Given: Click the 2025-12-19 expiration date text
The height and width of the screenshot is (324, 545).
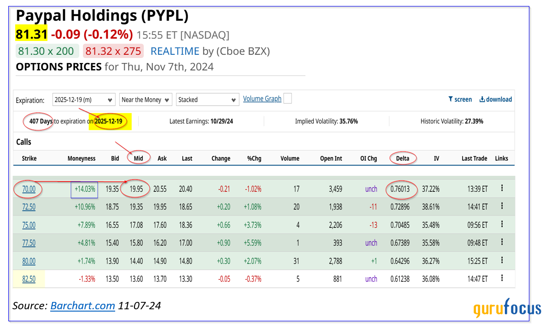Looking at the screenshot, I should click(108, 121).
